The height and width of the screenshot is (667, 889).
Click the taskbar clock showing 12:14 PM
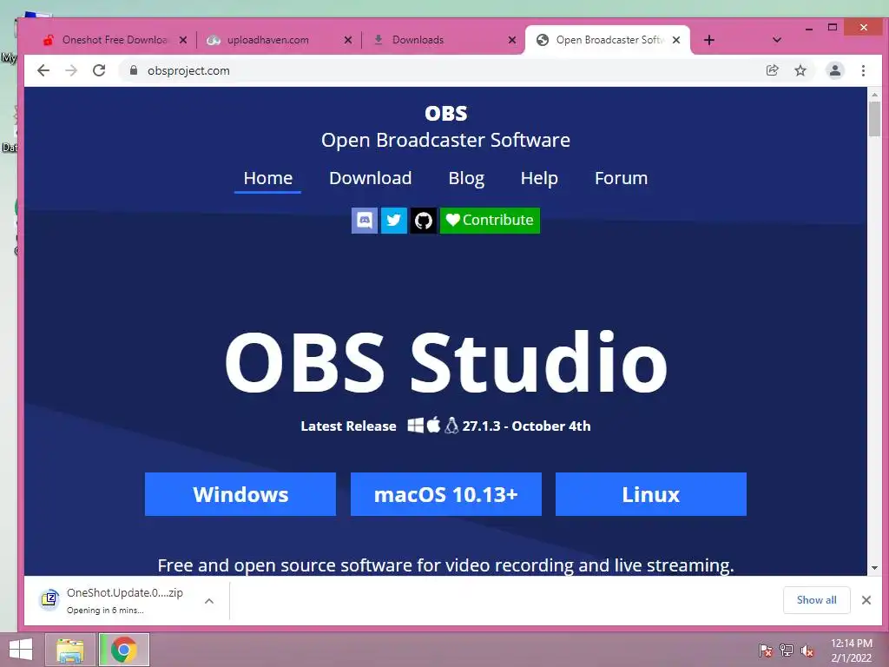[851, 650]
